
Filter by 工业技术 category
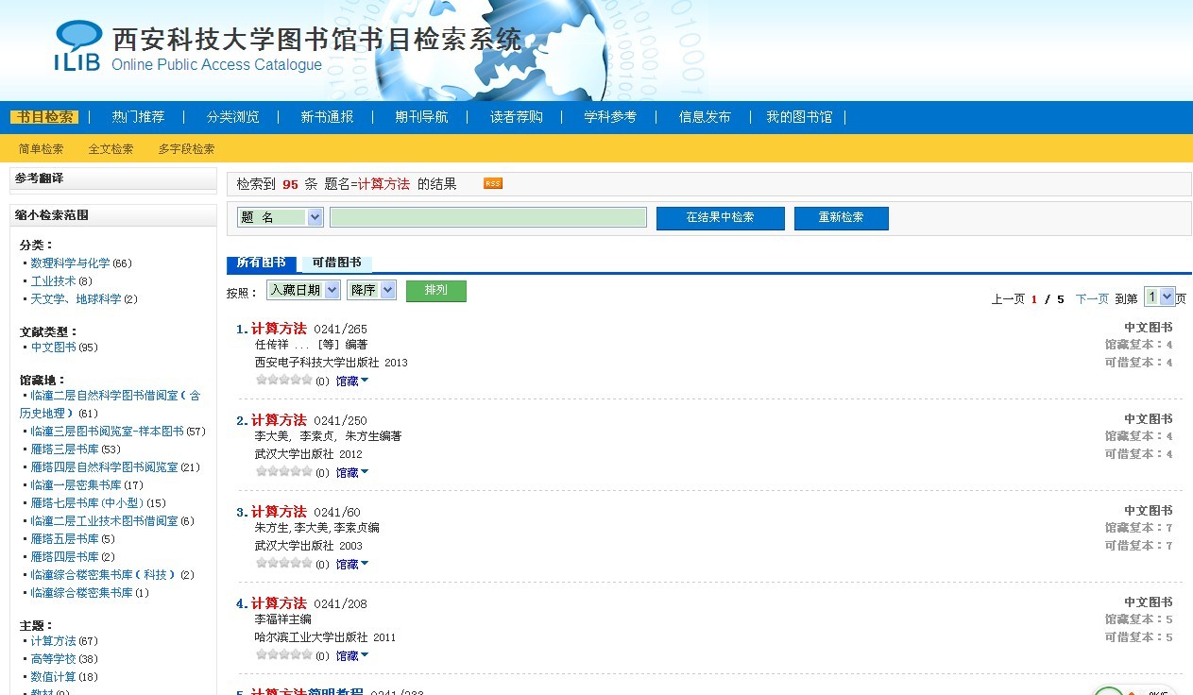coord(53,281)
